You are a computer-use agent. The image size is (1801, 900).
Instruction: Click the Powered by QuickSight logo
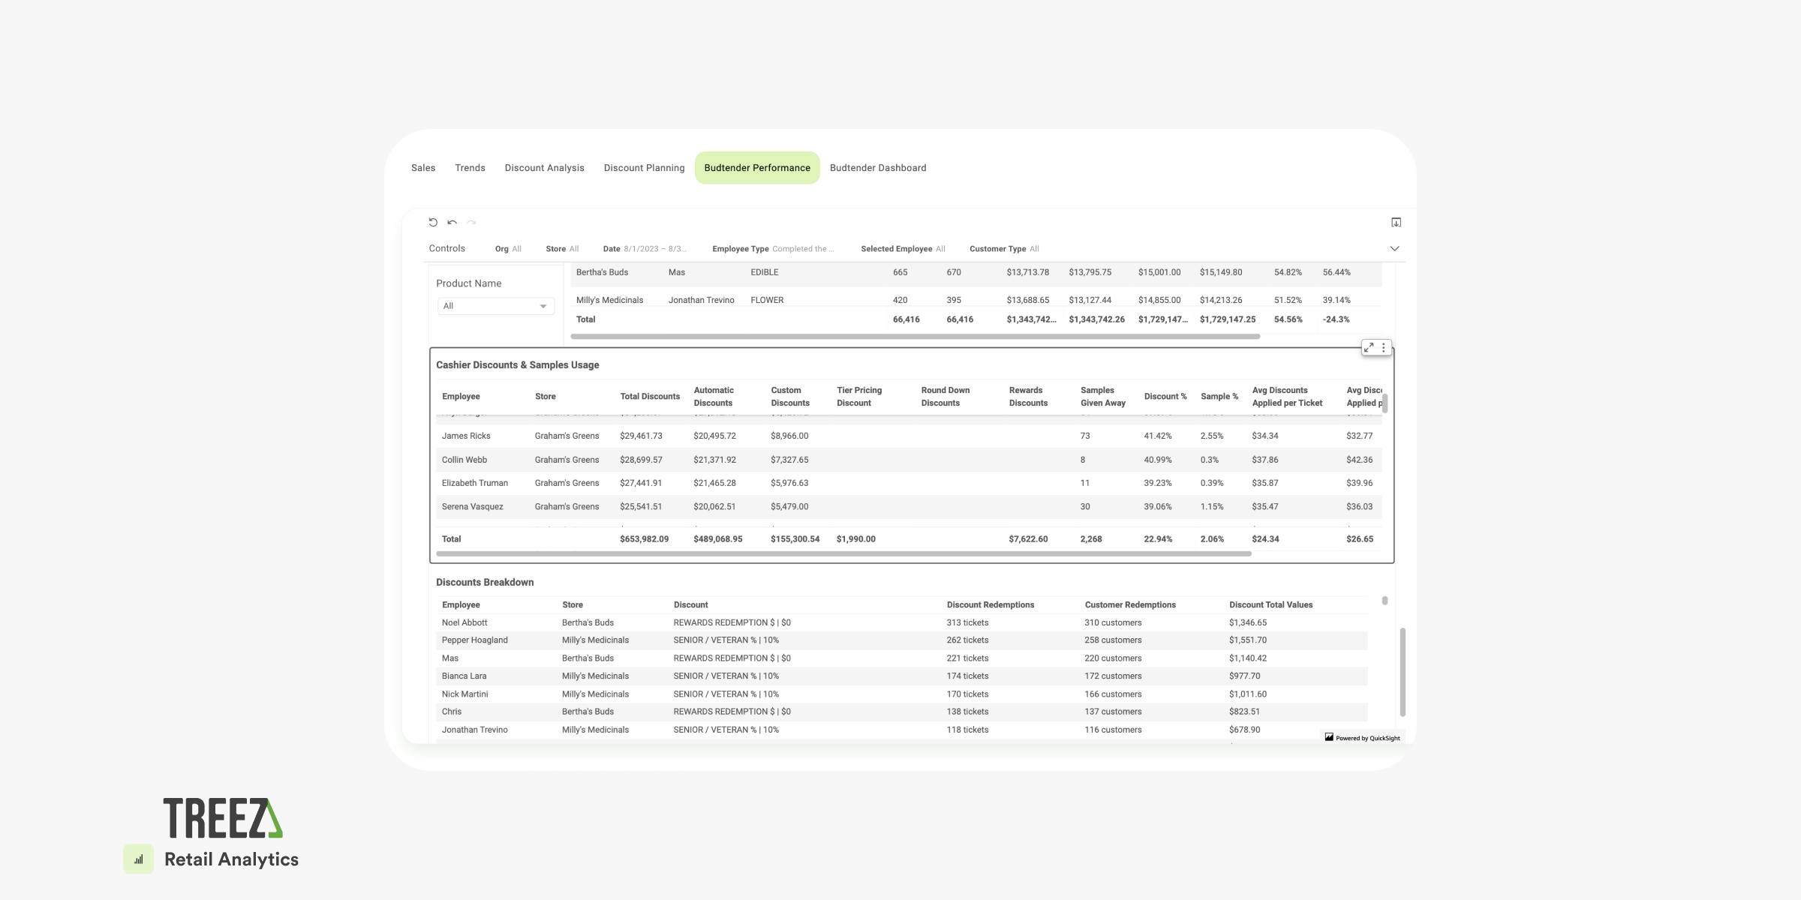point(1362,737)
